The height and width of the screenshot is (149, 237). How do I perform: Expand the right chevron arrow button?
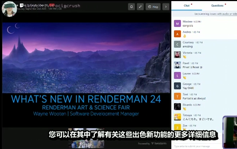[x=166, y=7]
